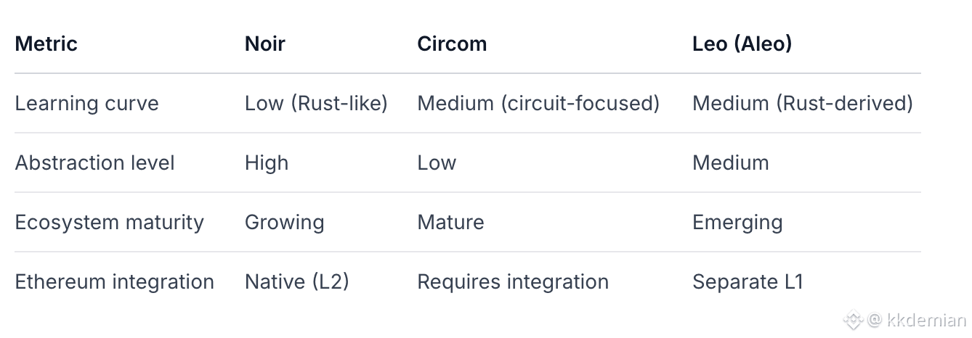This screenshot has height=338, width=972.
Task: Click the Native (L2) cell
Action: [x=296, y=281]
